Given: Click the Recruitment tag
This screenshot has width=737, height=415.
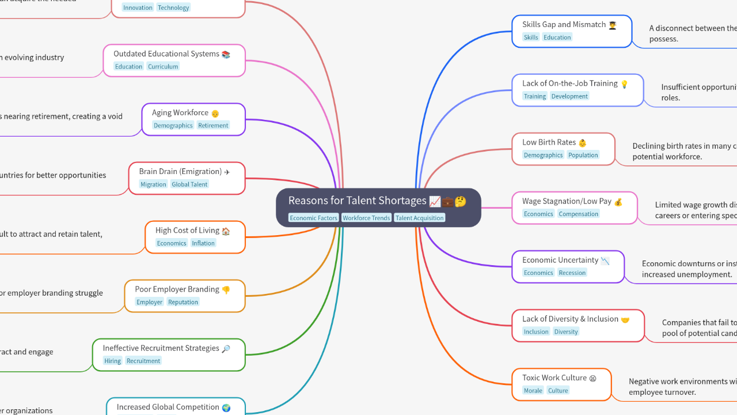Looking at the screenshot, I should pos(143,361).
